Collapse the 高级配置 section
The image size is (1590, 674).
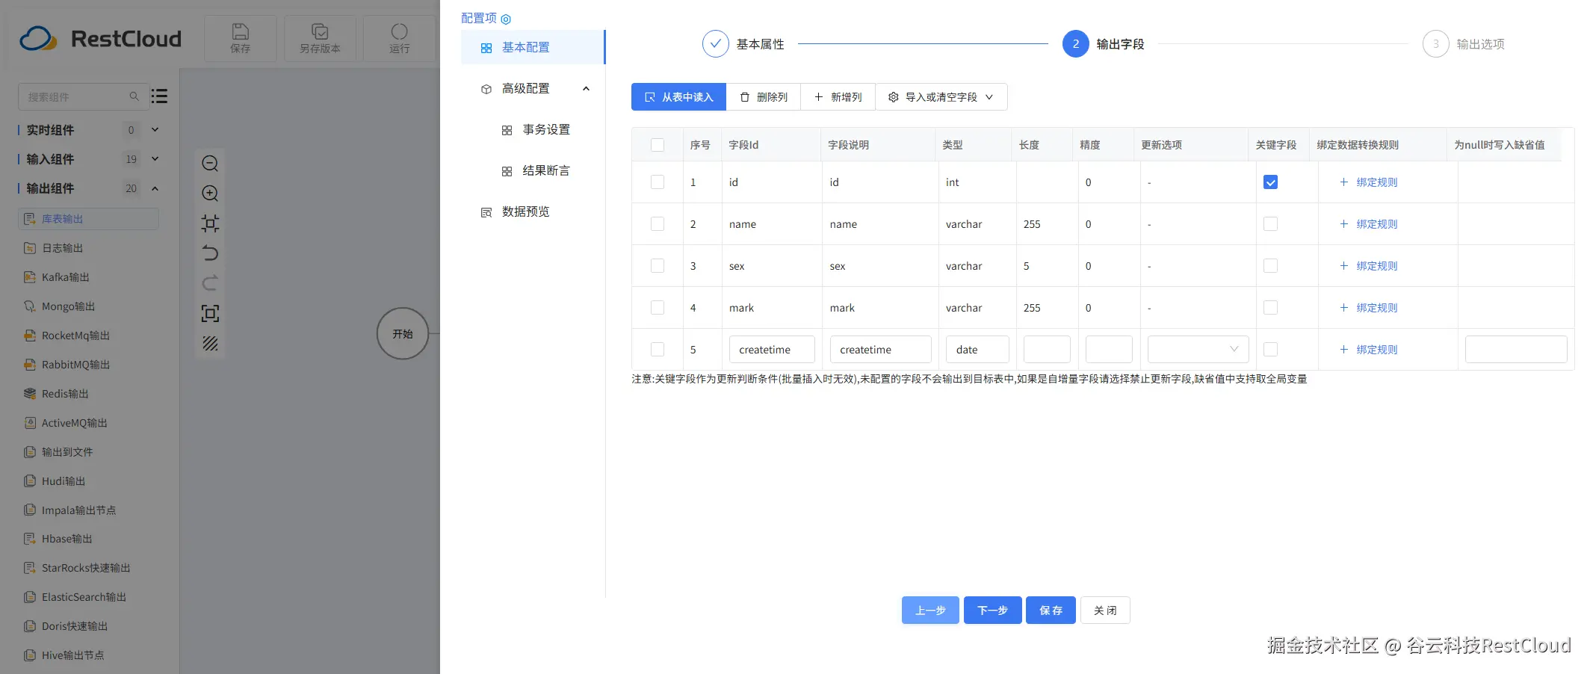tap(587, 88)
